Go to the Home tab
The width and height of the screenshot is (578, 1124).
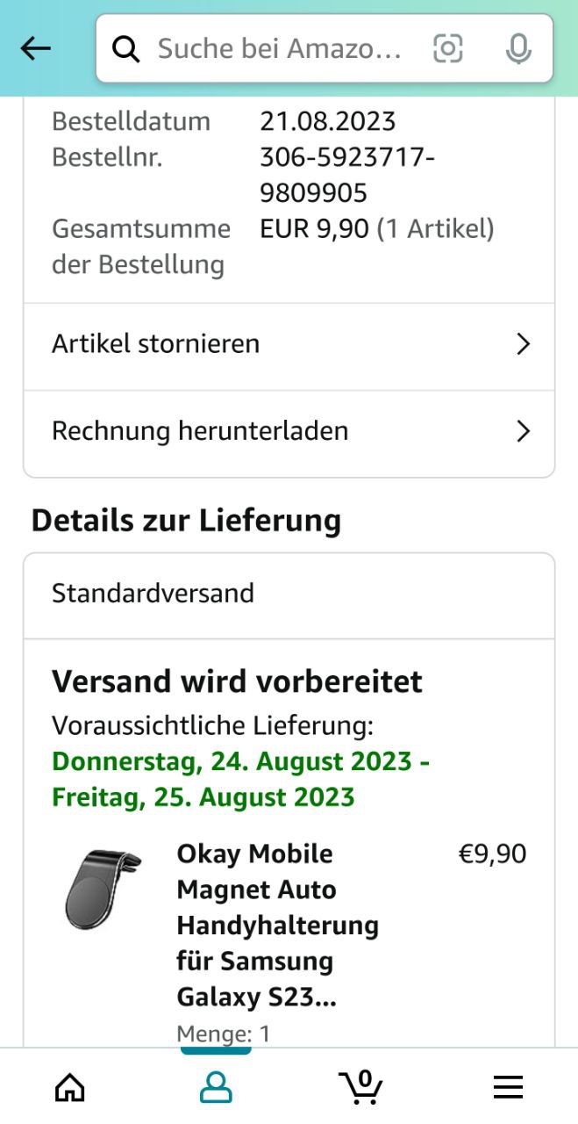tap(70, 1087)
